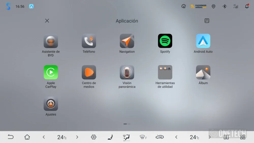Expand Herramientas de utilidad folder

tap(165, 72)
